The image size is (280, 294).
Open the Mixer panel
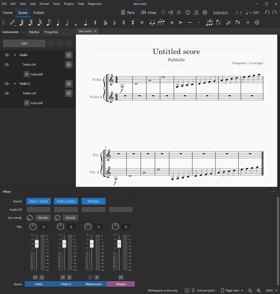pos(149,12)
